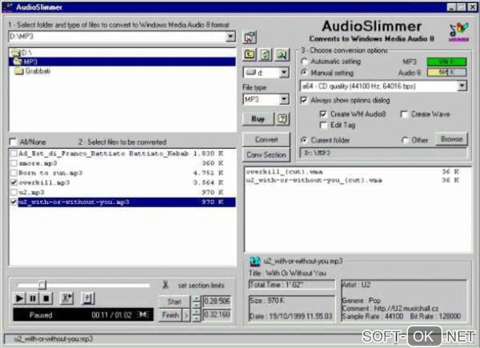Screen dimensions: 480x348
Task: Click the AudioSlimmer music note logo
Action: (x=458, y=32)
